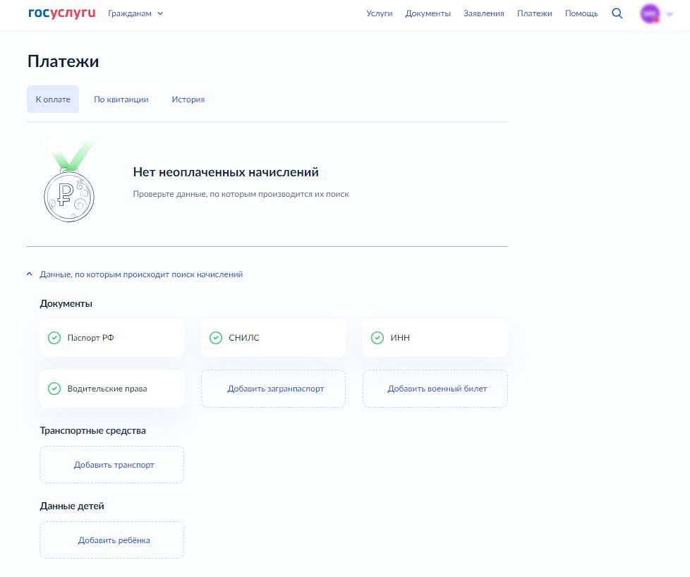This screenshot has width=690, height=577.
Task: Click the green checkmark next to ИНН
Action: [x=377, y=338]
